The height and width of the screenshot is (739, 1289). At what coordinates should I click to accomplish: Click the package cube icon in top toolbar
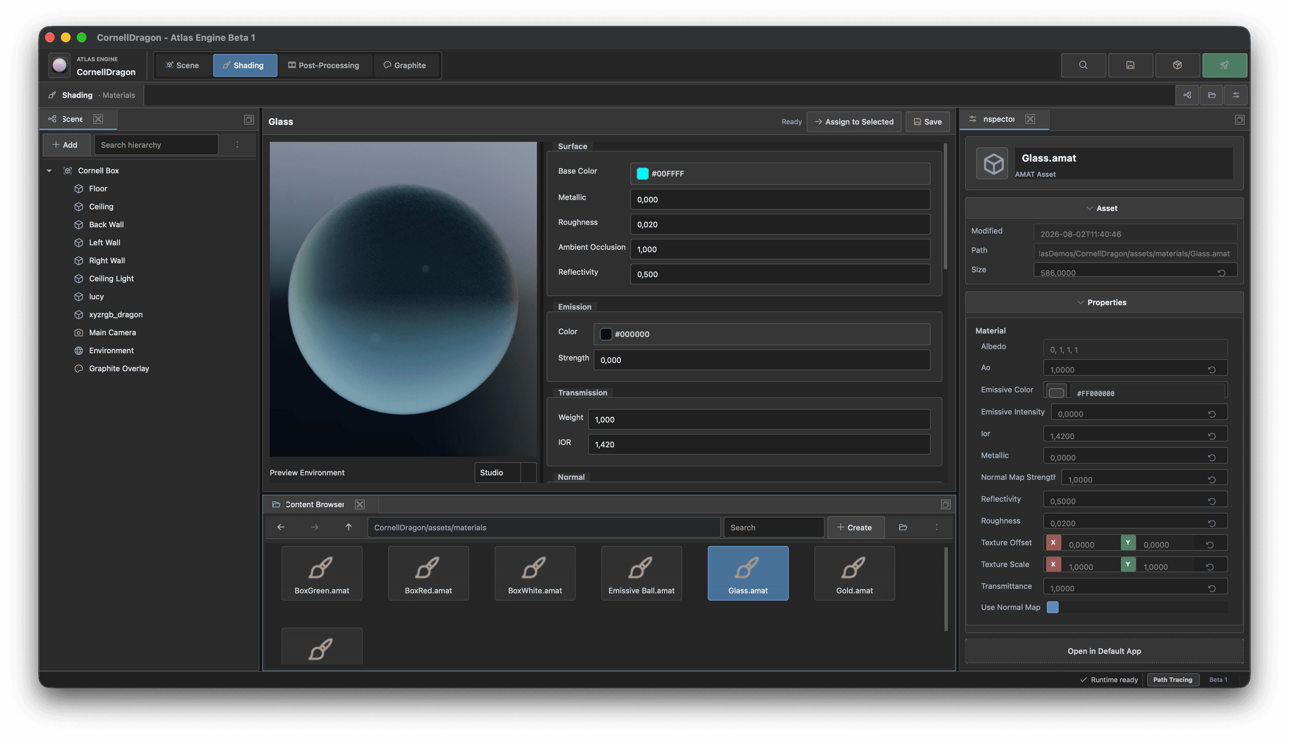click(x=1177, y=65)
